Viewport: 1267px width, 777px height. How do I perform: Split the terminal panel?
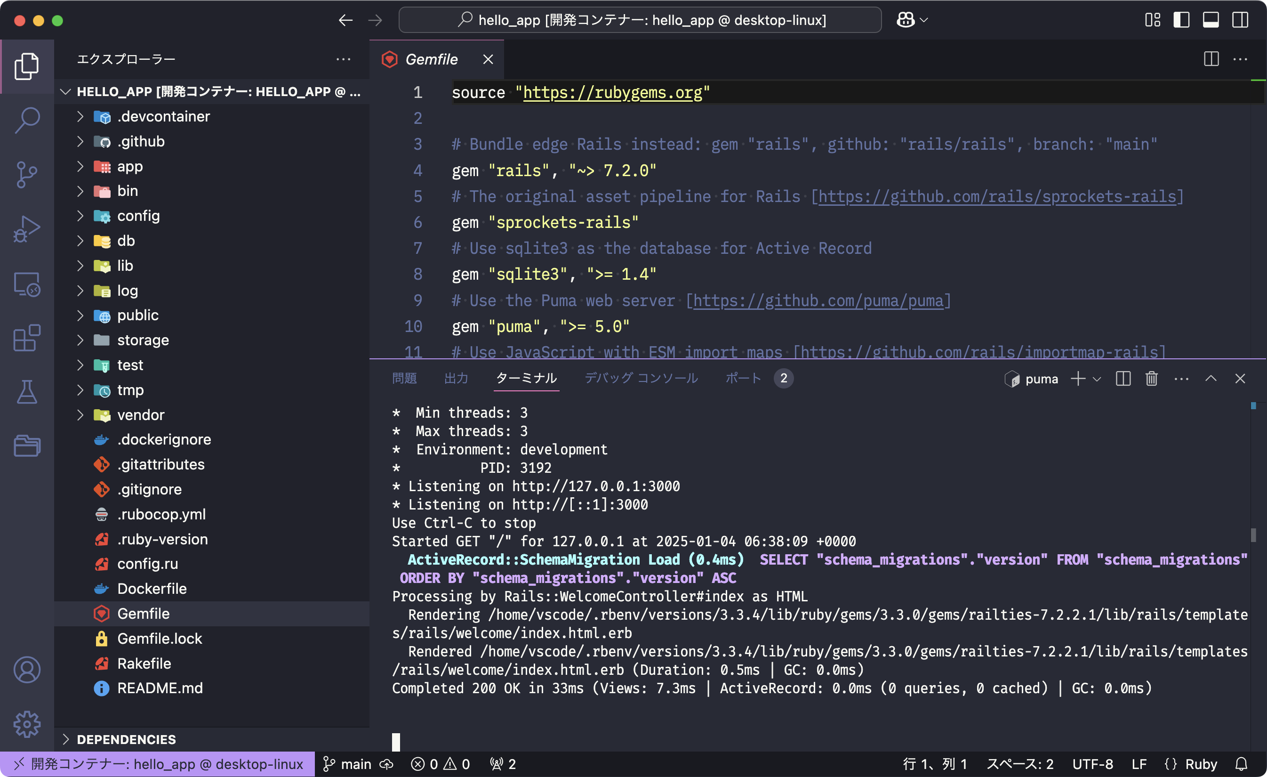[1123, 379]
